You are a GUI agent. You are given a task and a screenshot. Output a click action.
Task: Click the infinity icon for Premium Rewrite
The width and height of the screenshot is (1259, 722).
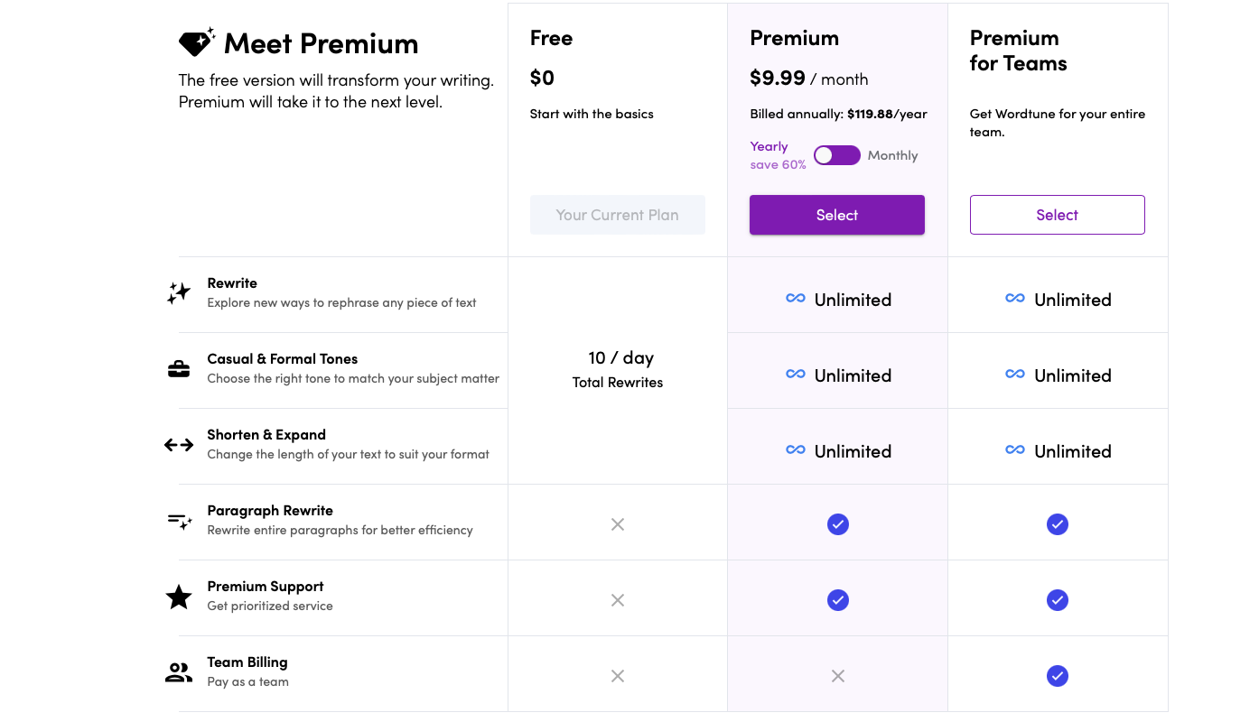point(796,299)
